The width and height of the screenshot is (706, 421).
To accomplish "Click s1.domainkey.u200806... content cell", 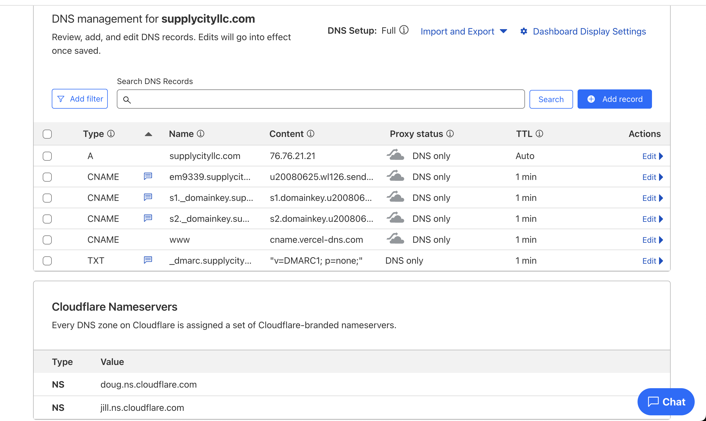I will coord(321,198).
